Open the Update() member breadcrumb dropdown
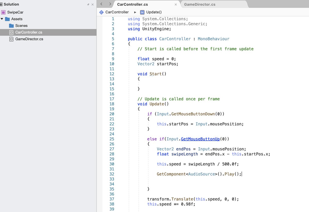The width and height of the screenshot is (309, 212). [x=154, y=12]
